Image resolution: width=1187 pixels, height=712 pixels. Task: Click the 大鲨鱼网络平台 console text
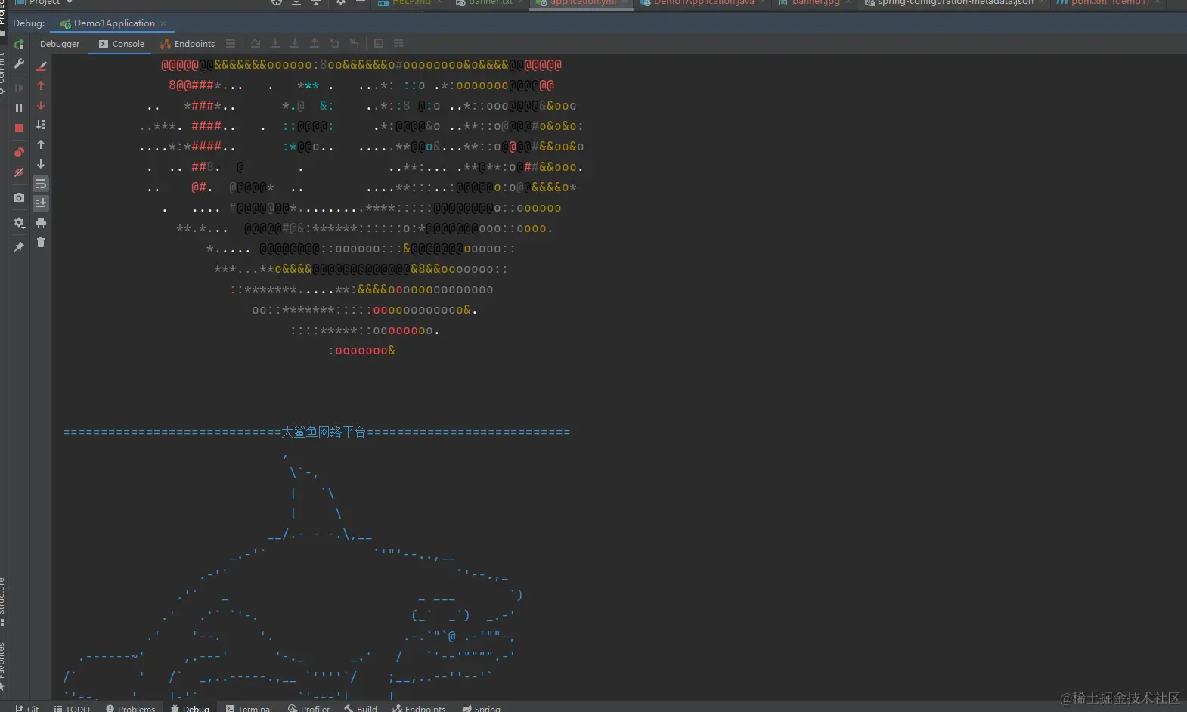click(x=324, y=432)
